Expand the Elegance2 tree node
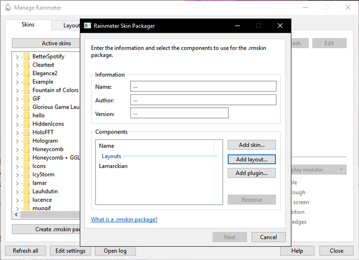The width and height of the screenshot is (359, 260). pos(17,73)
